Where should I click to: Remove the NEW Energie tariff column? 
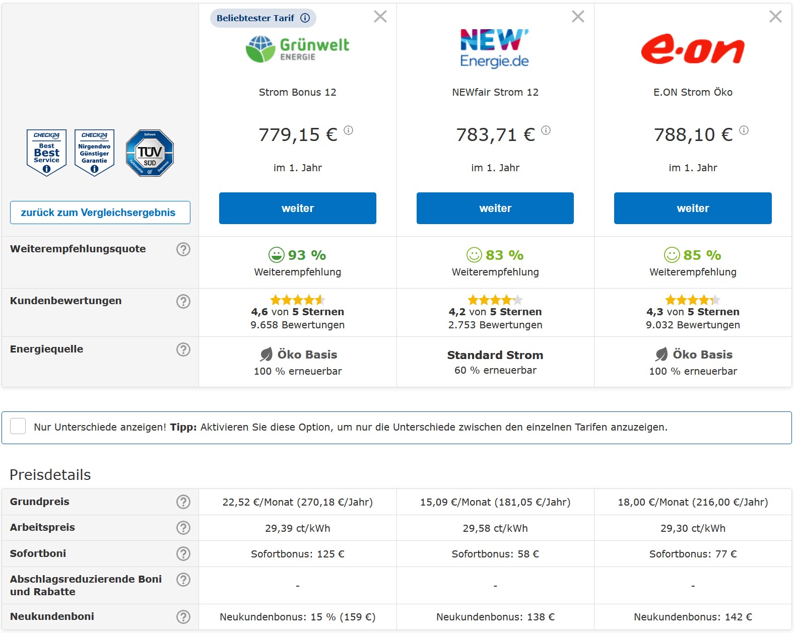(x=578, y=17)
